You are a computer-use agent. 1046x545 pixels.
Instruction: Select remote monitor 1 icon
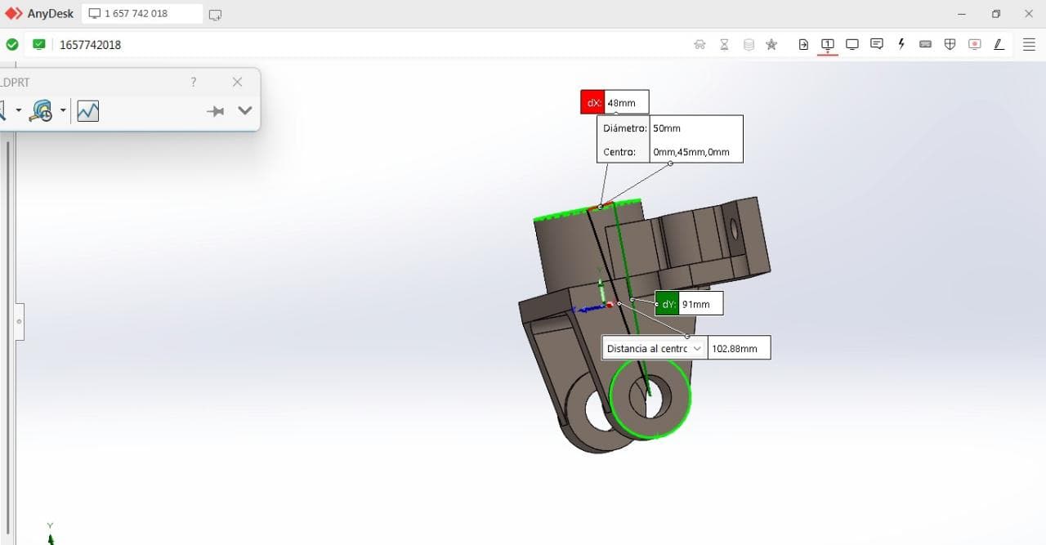[828, 44]
